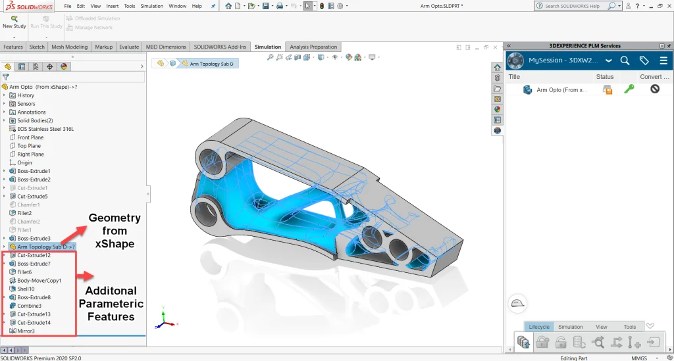Toggle the pin next to Help menu
Screen dimensions: 674x361
213,6
